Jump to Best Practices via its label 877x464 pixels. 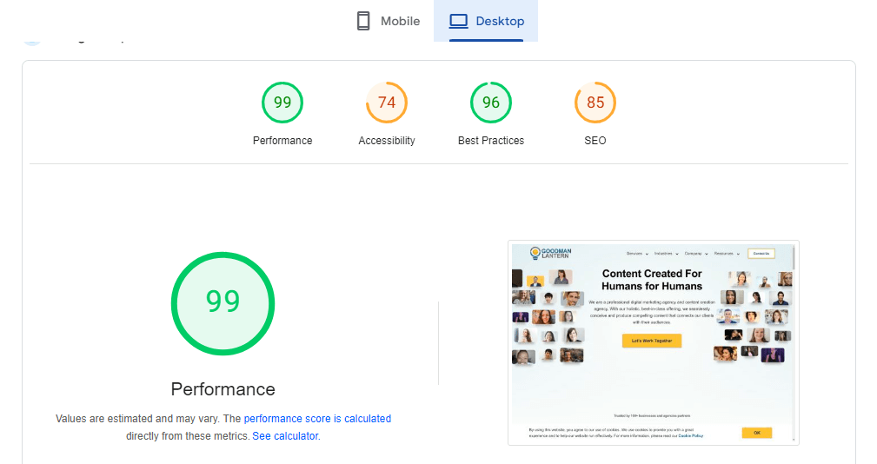click(491, 141)
